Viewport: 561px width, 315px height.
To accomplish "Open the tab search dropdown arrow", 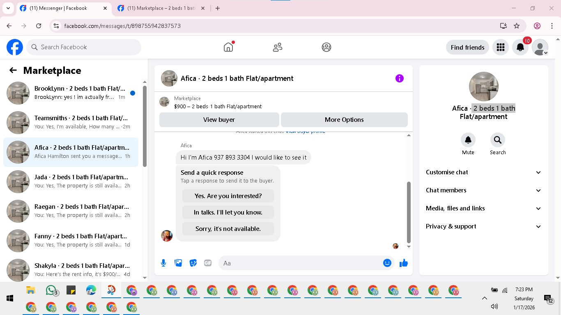I will tap(8, 8).
